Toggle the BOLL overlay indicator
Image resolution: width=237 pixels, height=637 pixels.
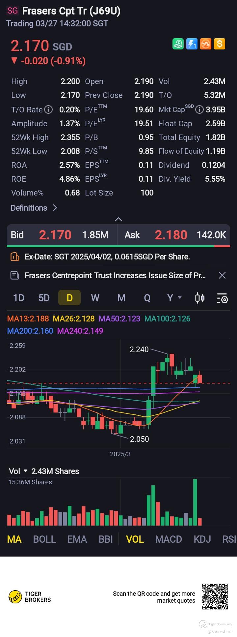tap(44, 539)
